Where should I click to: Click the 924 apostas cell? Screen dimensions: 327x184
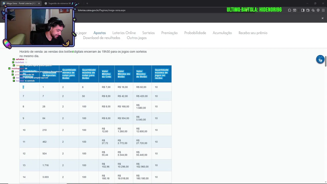pos(49,154)
